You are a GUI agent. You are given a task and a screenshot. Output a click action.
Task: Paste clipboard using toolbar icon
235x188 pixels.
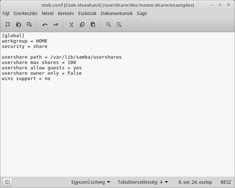93,24
